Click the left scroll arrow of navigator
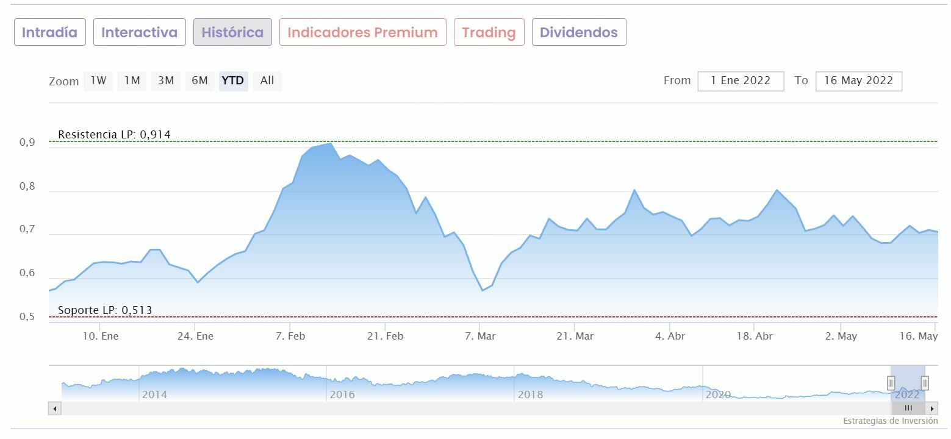951x439 pixels. coord(55,409)
